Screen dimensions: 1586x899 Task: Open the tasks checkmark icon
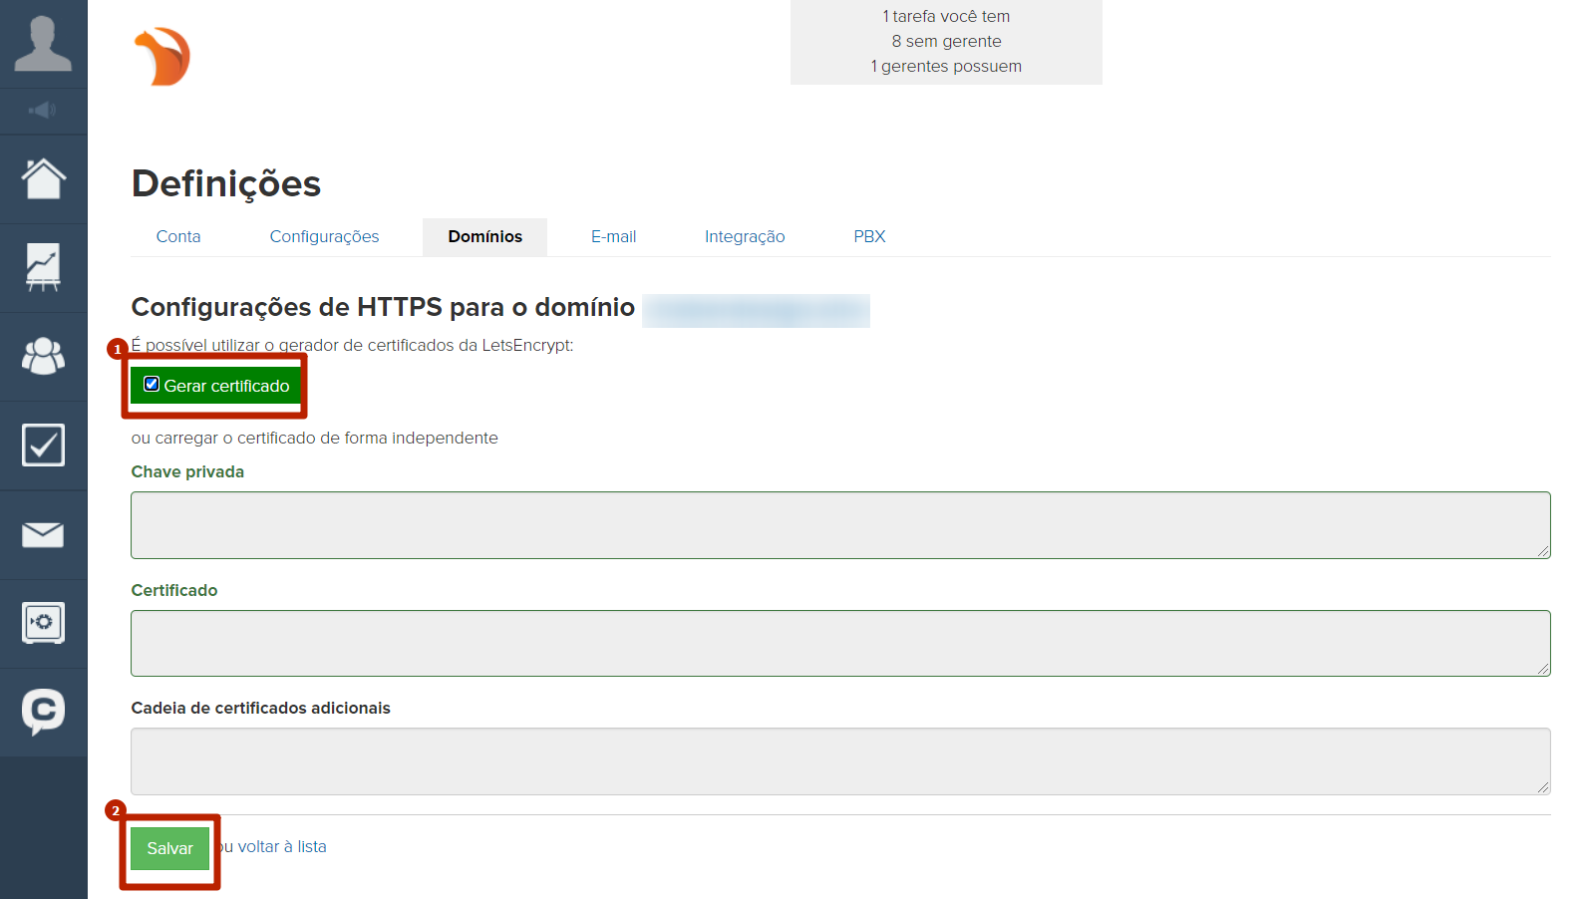click(x=43, y=446)
